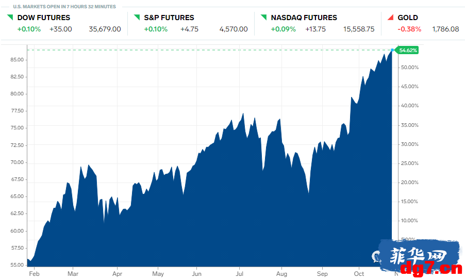
Task: Click the Mar label on time axis
Action: 73,274
